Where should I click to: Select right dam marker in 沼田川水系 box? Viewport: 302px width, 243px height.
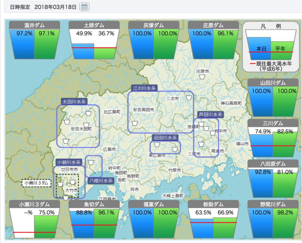click(x=175, y=149)
